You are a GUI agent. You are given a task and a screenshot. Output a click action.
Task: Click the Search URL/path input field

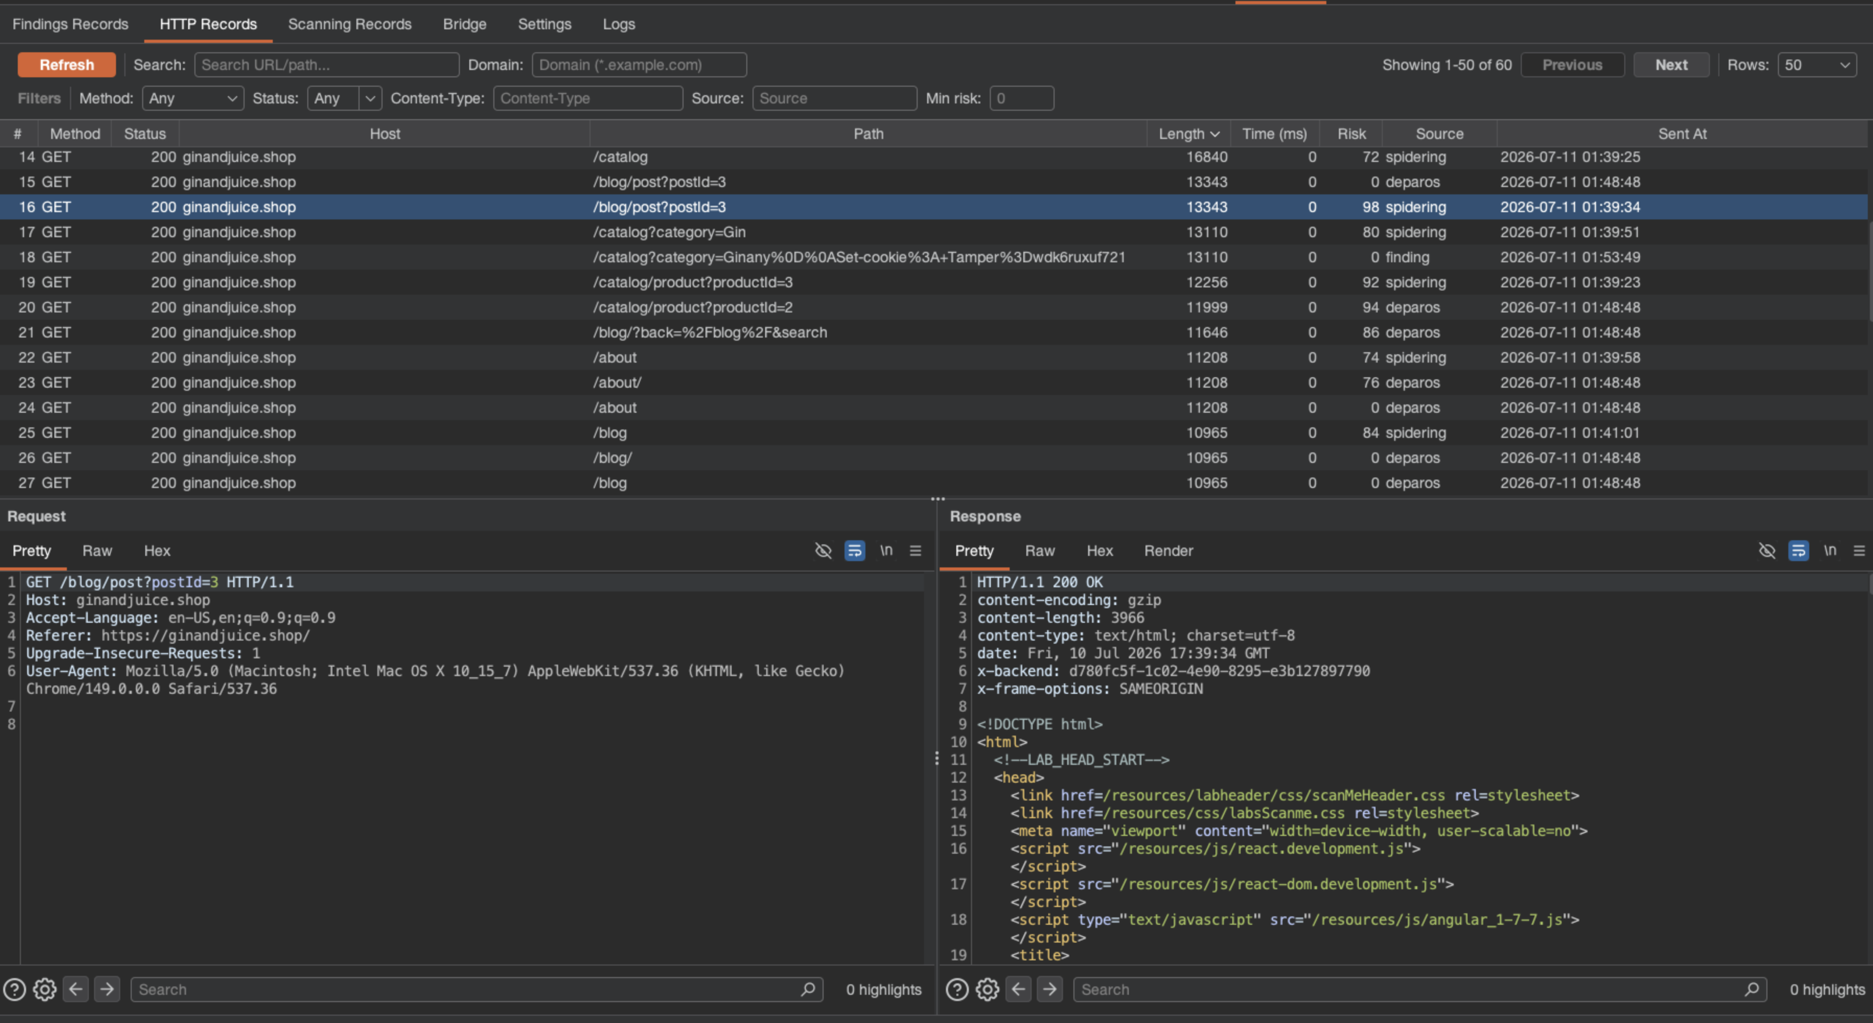[x=327, y=65]
